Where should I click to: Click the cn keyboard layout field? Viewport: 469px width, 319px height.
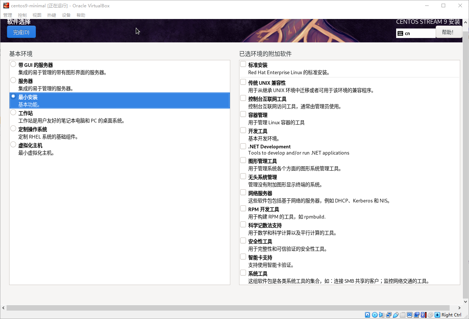click(x=416, y=33)
